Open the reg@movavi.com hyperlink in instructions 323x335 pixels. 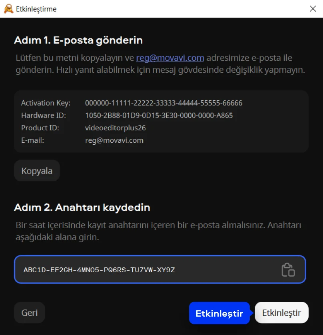tap(170, 58)
